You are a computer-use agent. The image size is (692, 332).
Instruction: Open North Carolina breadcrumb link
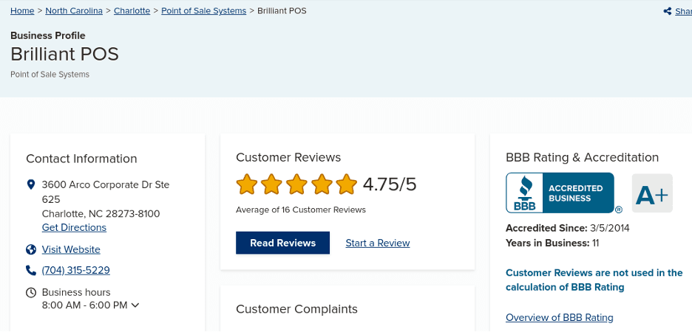point(74,11)
